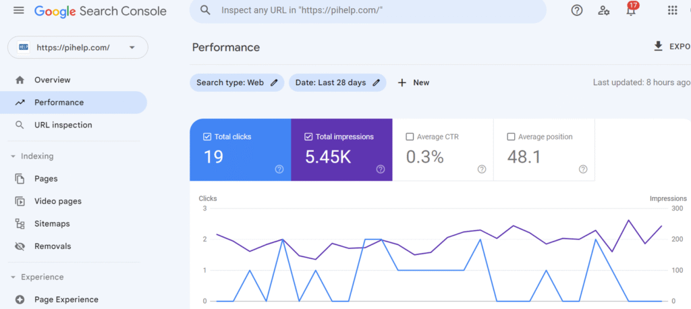The image size is (691, 309).
Task: Click the pihelp.com property favicon
Action: 24,47
